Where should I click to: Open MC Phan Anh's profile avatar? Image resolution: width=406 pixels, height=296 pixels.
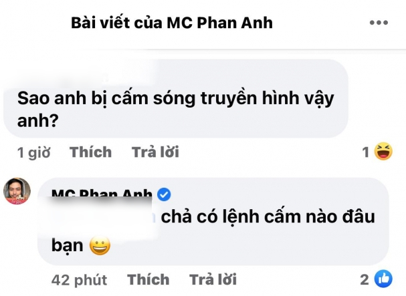click(17, 190)
